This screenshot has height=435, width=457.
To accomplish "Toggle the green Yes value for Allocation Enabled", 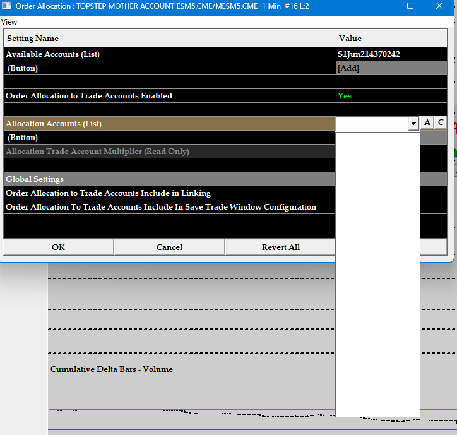I will tap(345, 96).
